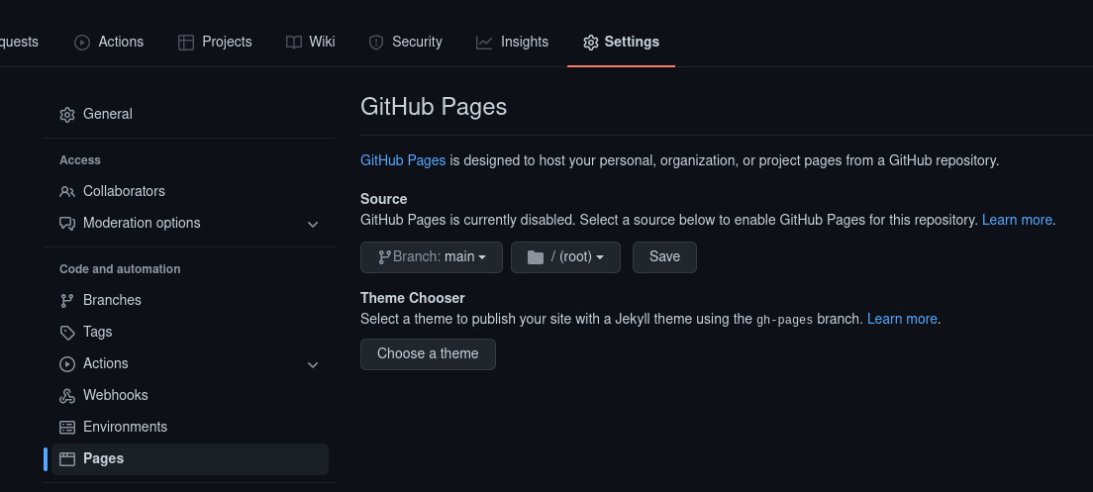
Task: Open Environments settings
Action: (x=190, y=428)
